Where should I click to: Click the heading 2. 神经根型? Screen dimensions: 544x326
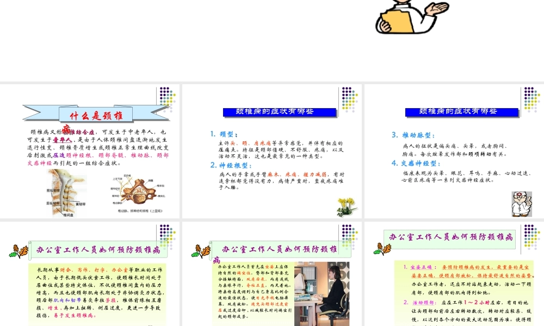(x=231, y=165)
